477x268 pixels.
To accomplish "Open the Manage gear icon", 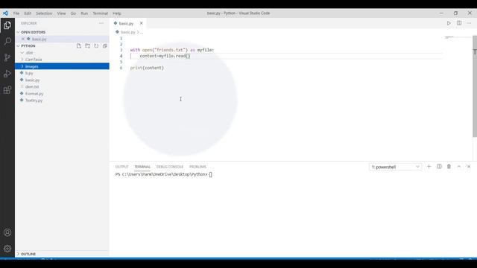I will point(7,249).
